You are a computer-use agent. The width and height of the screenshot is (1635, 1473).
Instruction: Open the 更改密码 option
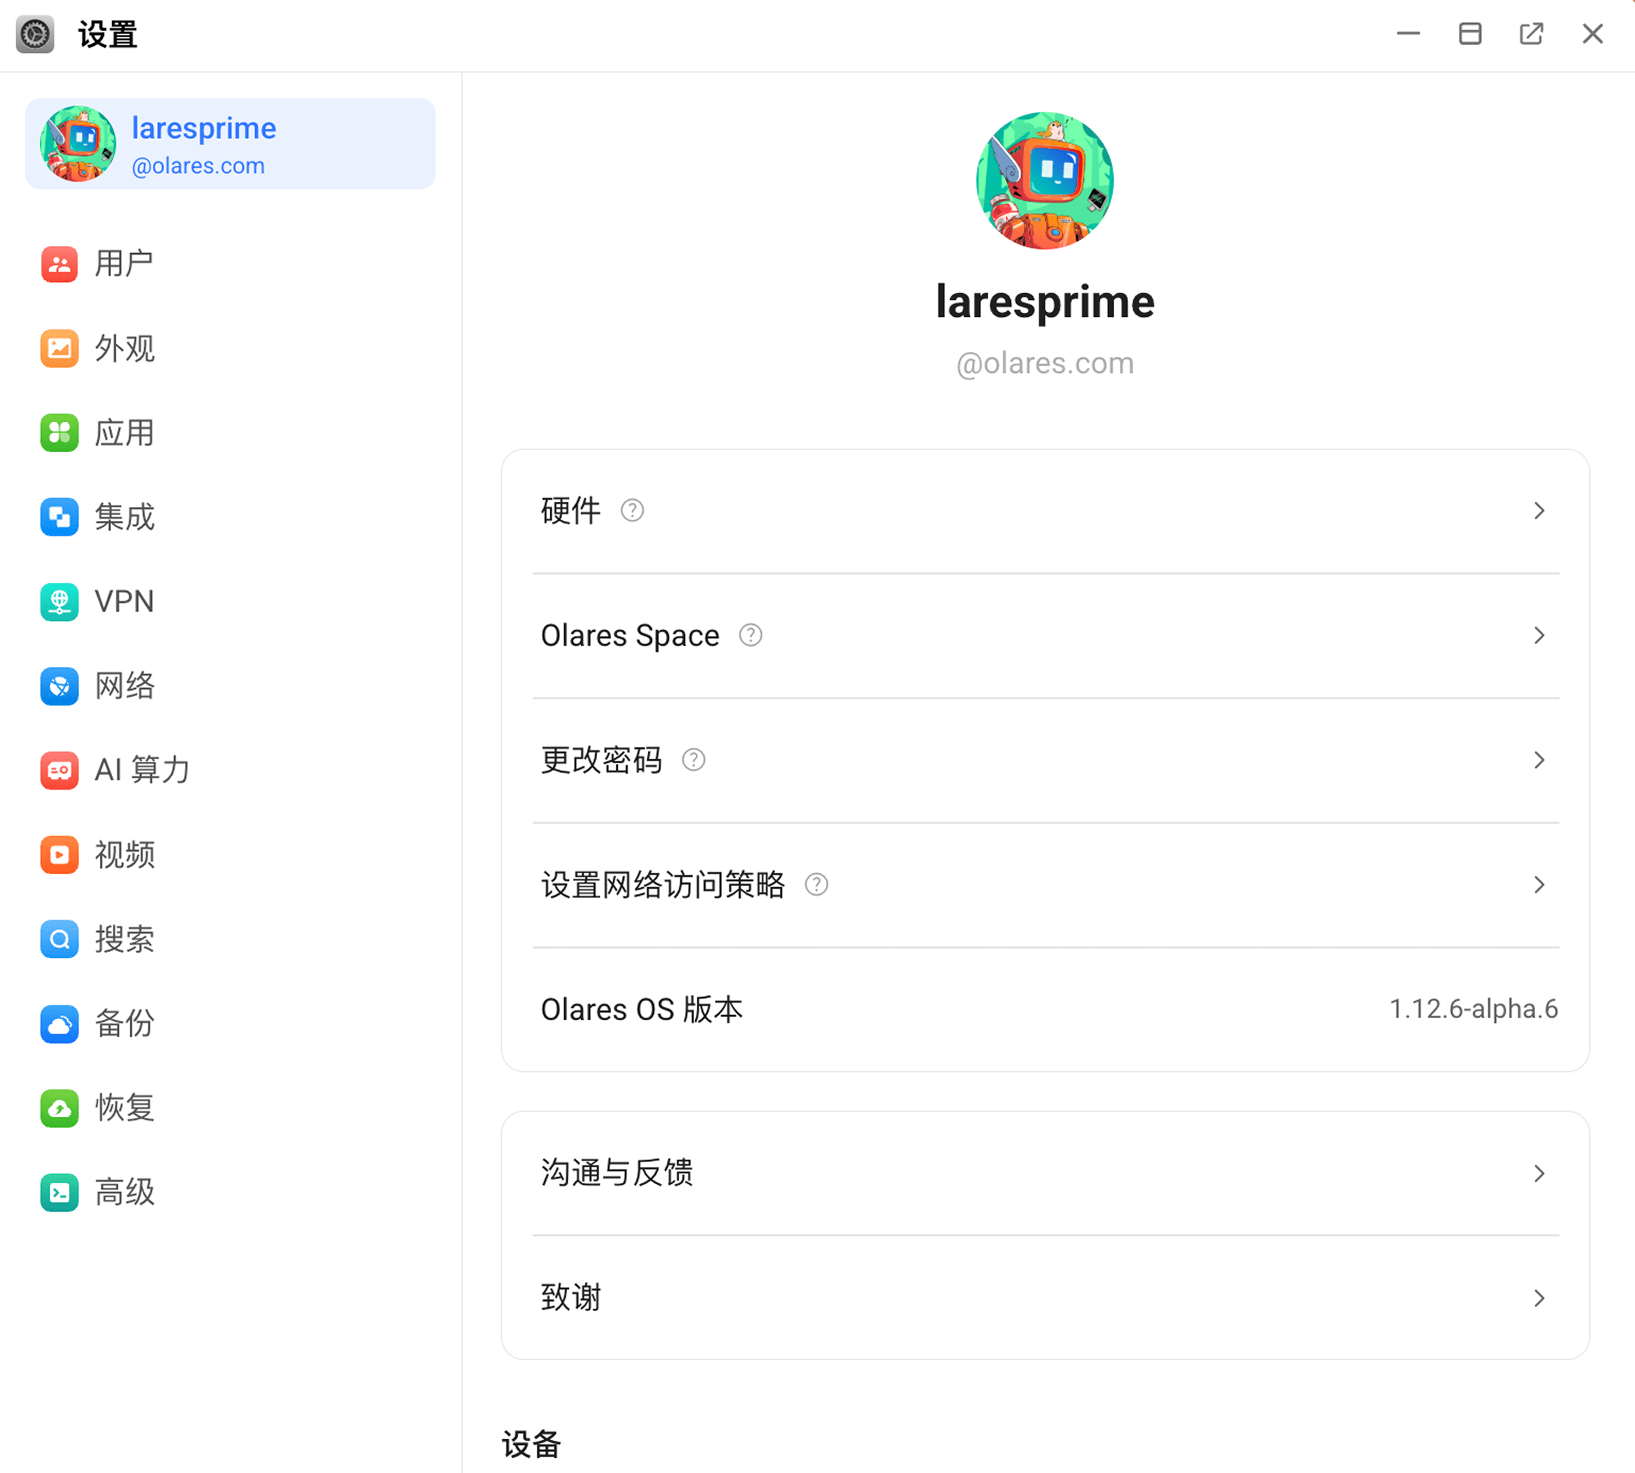pyautogui.click(x=1045, y=760)
